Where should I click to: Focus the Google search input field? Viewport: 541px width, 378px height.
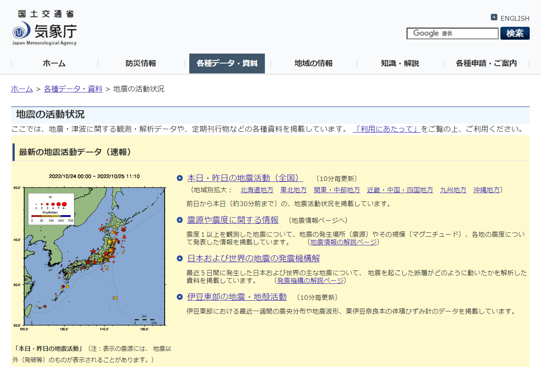tap(452, 33)
